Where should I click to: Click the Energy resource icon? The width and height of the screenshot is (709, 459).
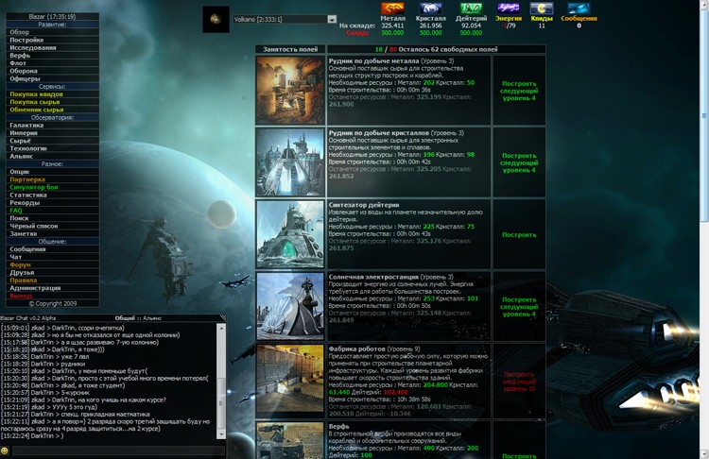coord(509,8)
